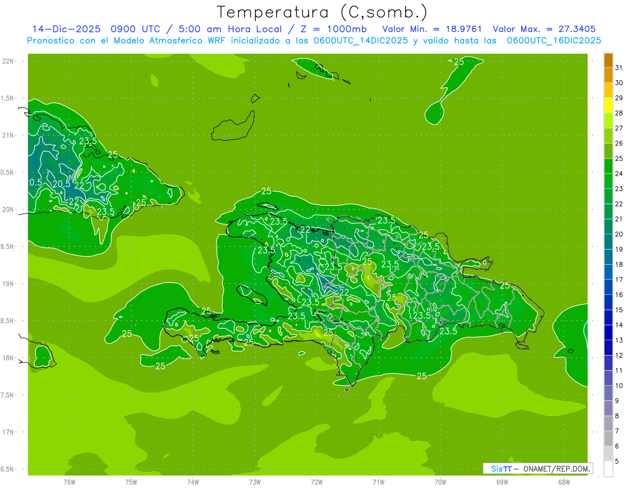Screen dimensions: 633x489
Task: Select the colorbar swatch between 24 and 25
Action: point(608,166)
